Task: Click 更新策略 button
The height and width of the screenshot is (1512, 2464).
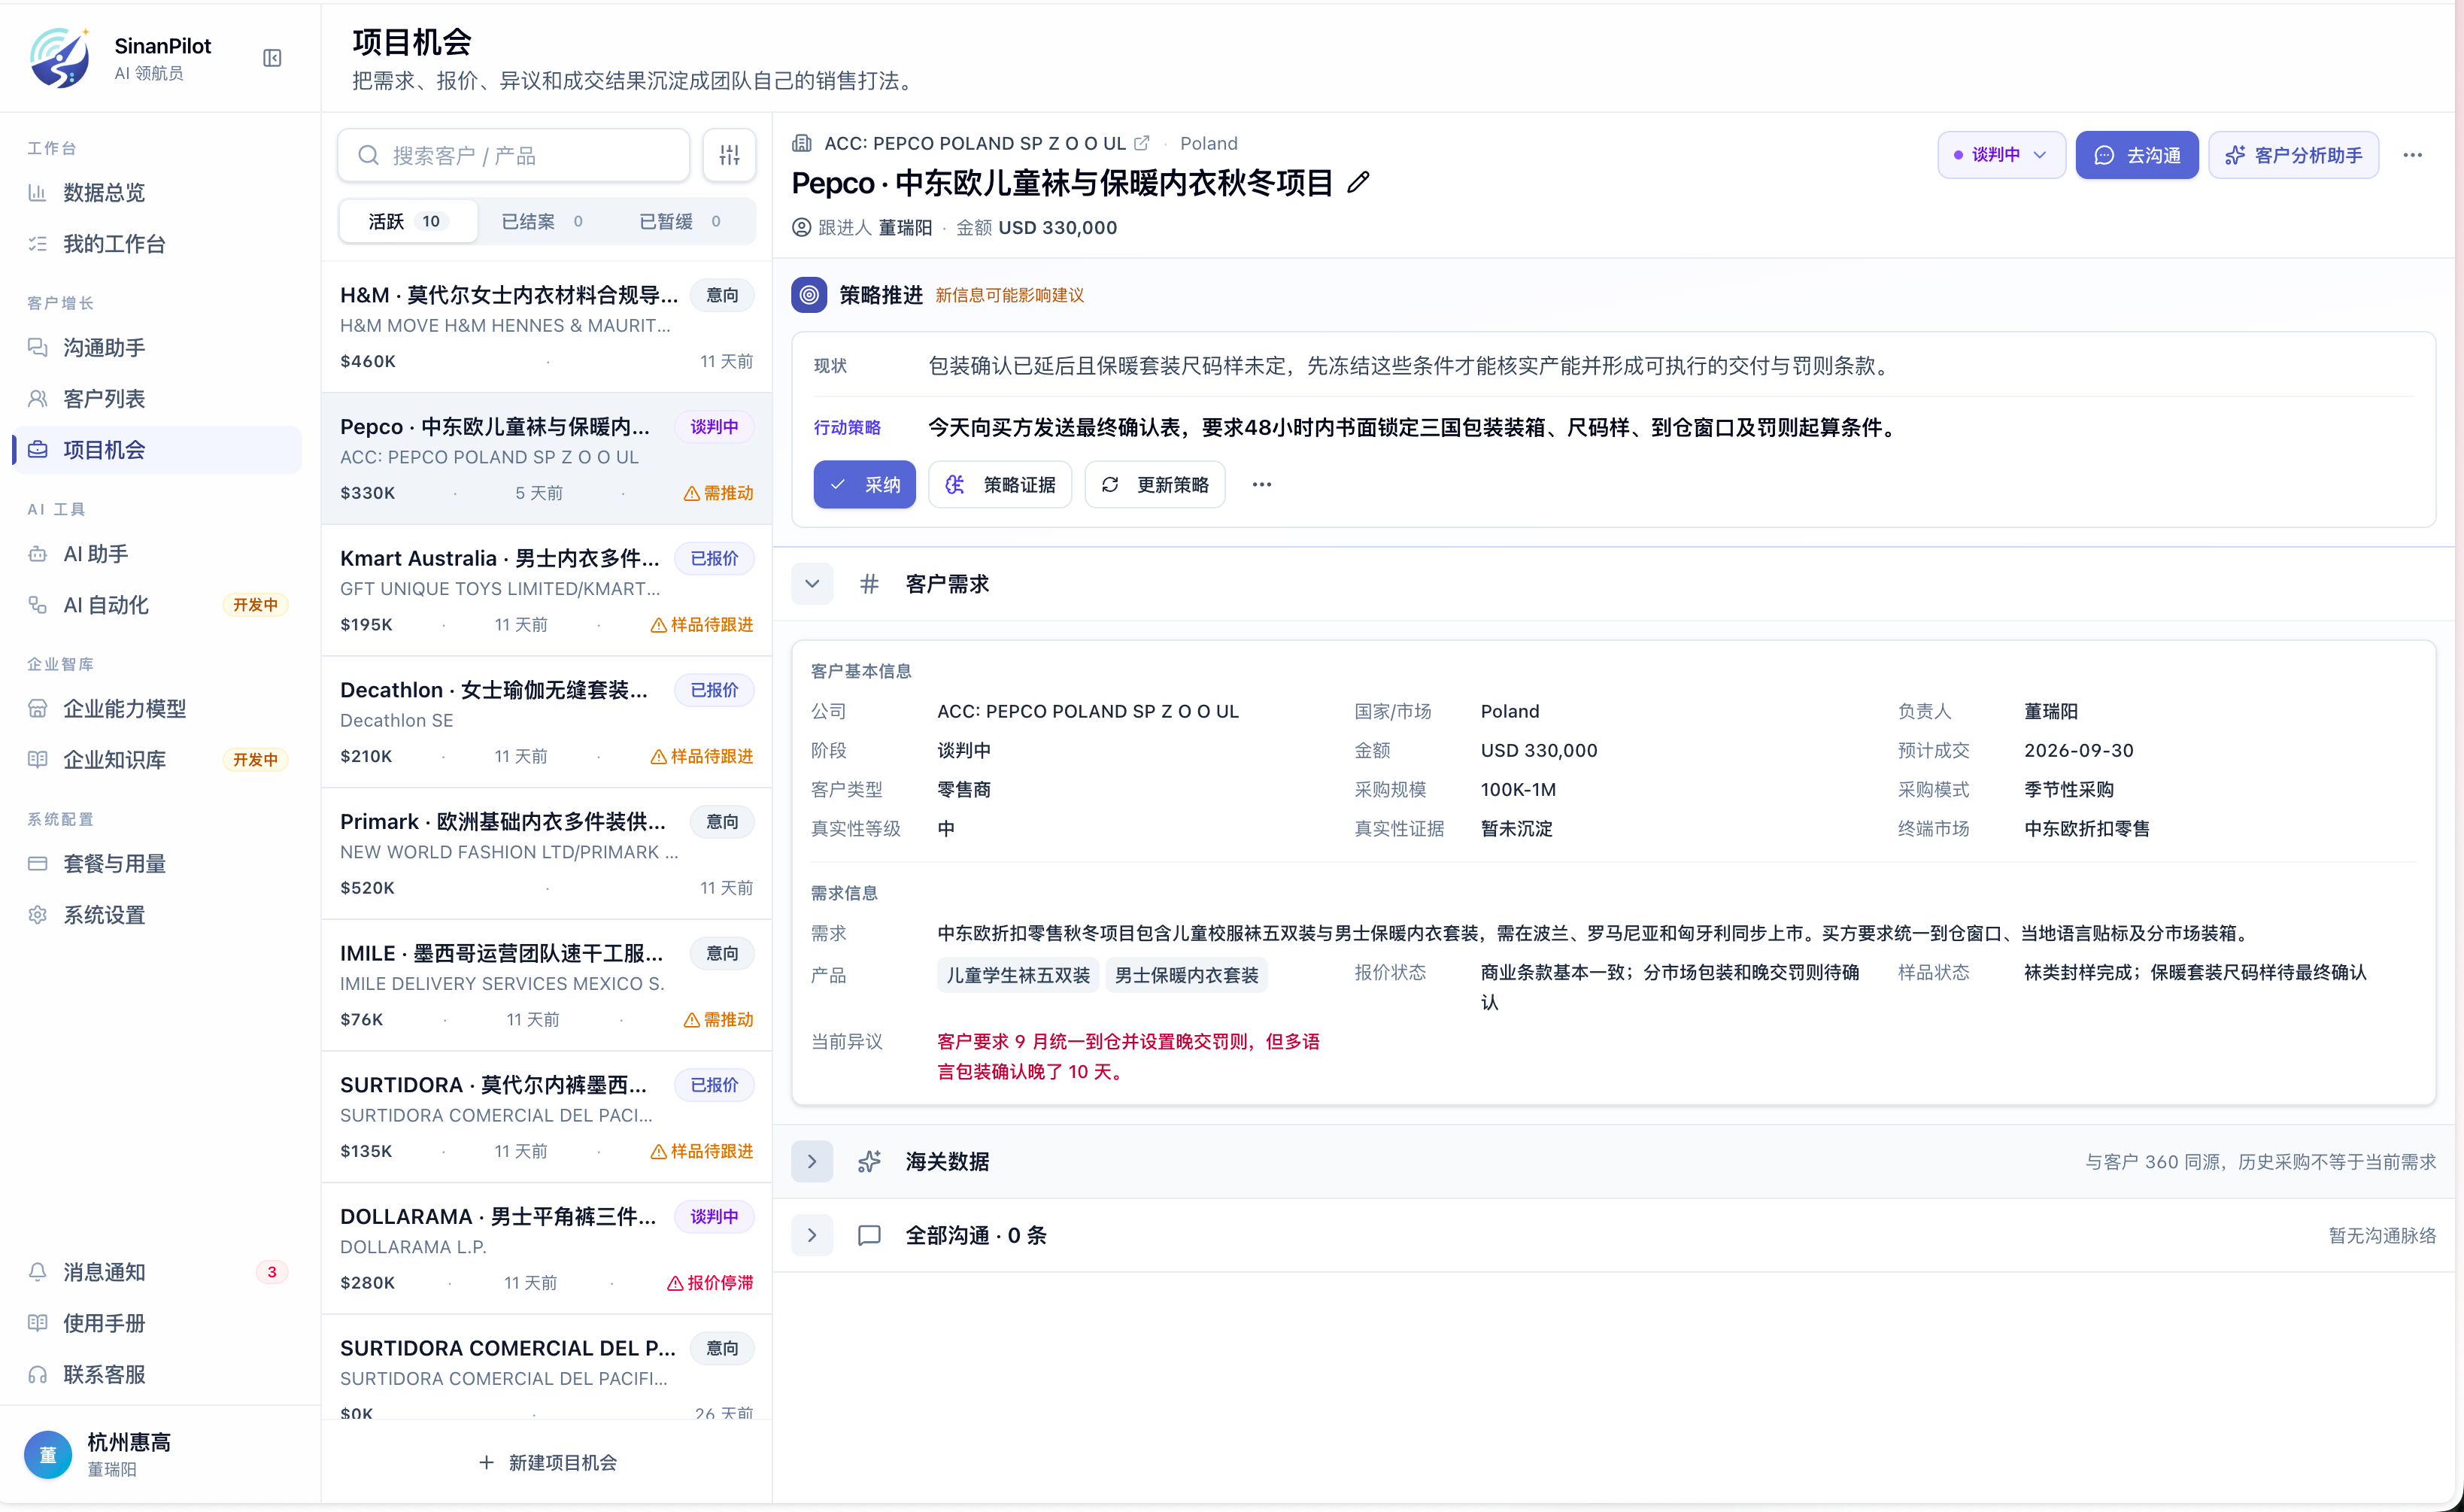Action: tap(1155, 484)
